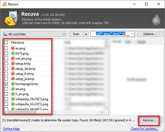Click the Piriform pear logo
165x132 pixels.
point(156,19)
